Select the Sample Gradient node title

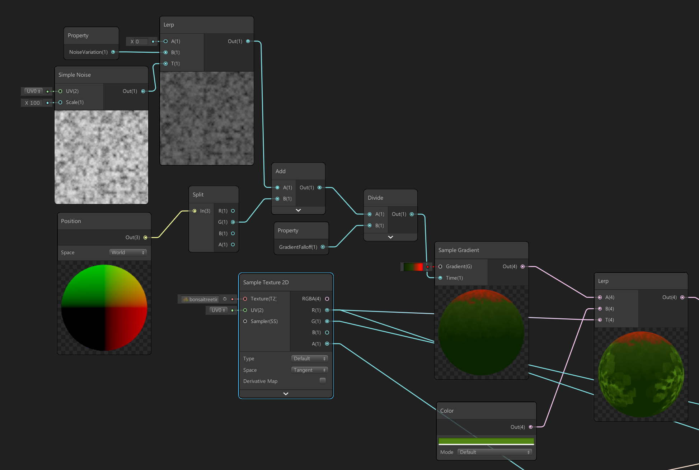coord(459,250)
